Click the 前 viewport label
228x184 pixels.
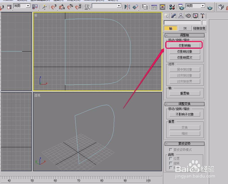click(x=36, y=15)
